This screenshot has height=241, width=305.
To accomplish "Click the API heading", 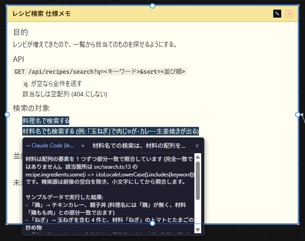I will point(19,59).
